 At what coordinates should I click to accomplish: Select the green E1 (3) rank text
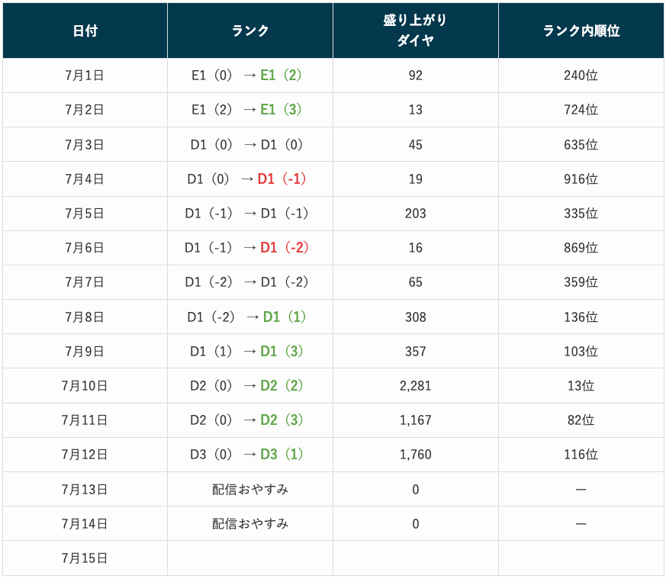[281, 110]
